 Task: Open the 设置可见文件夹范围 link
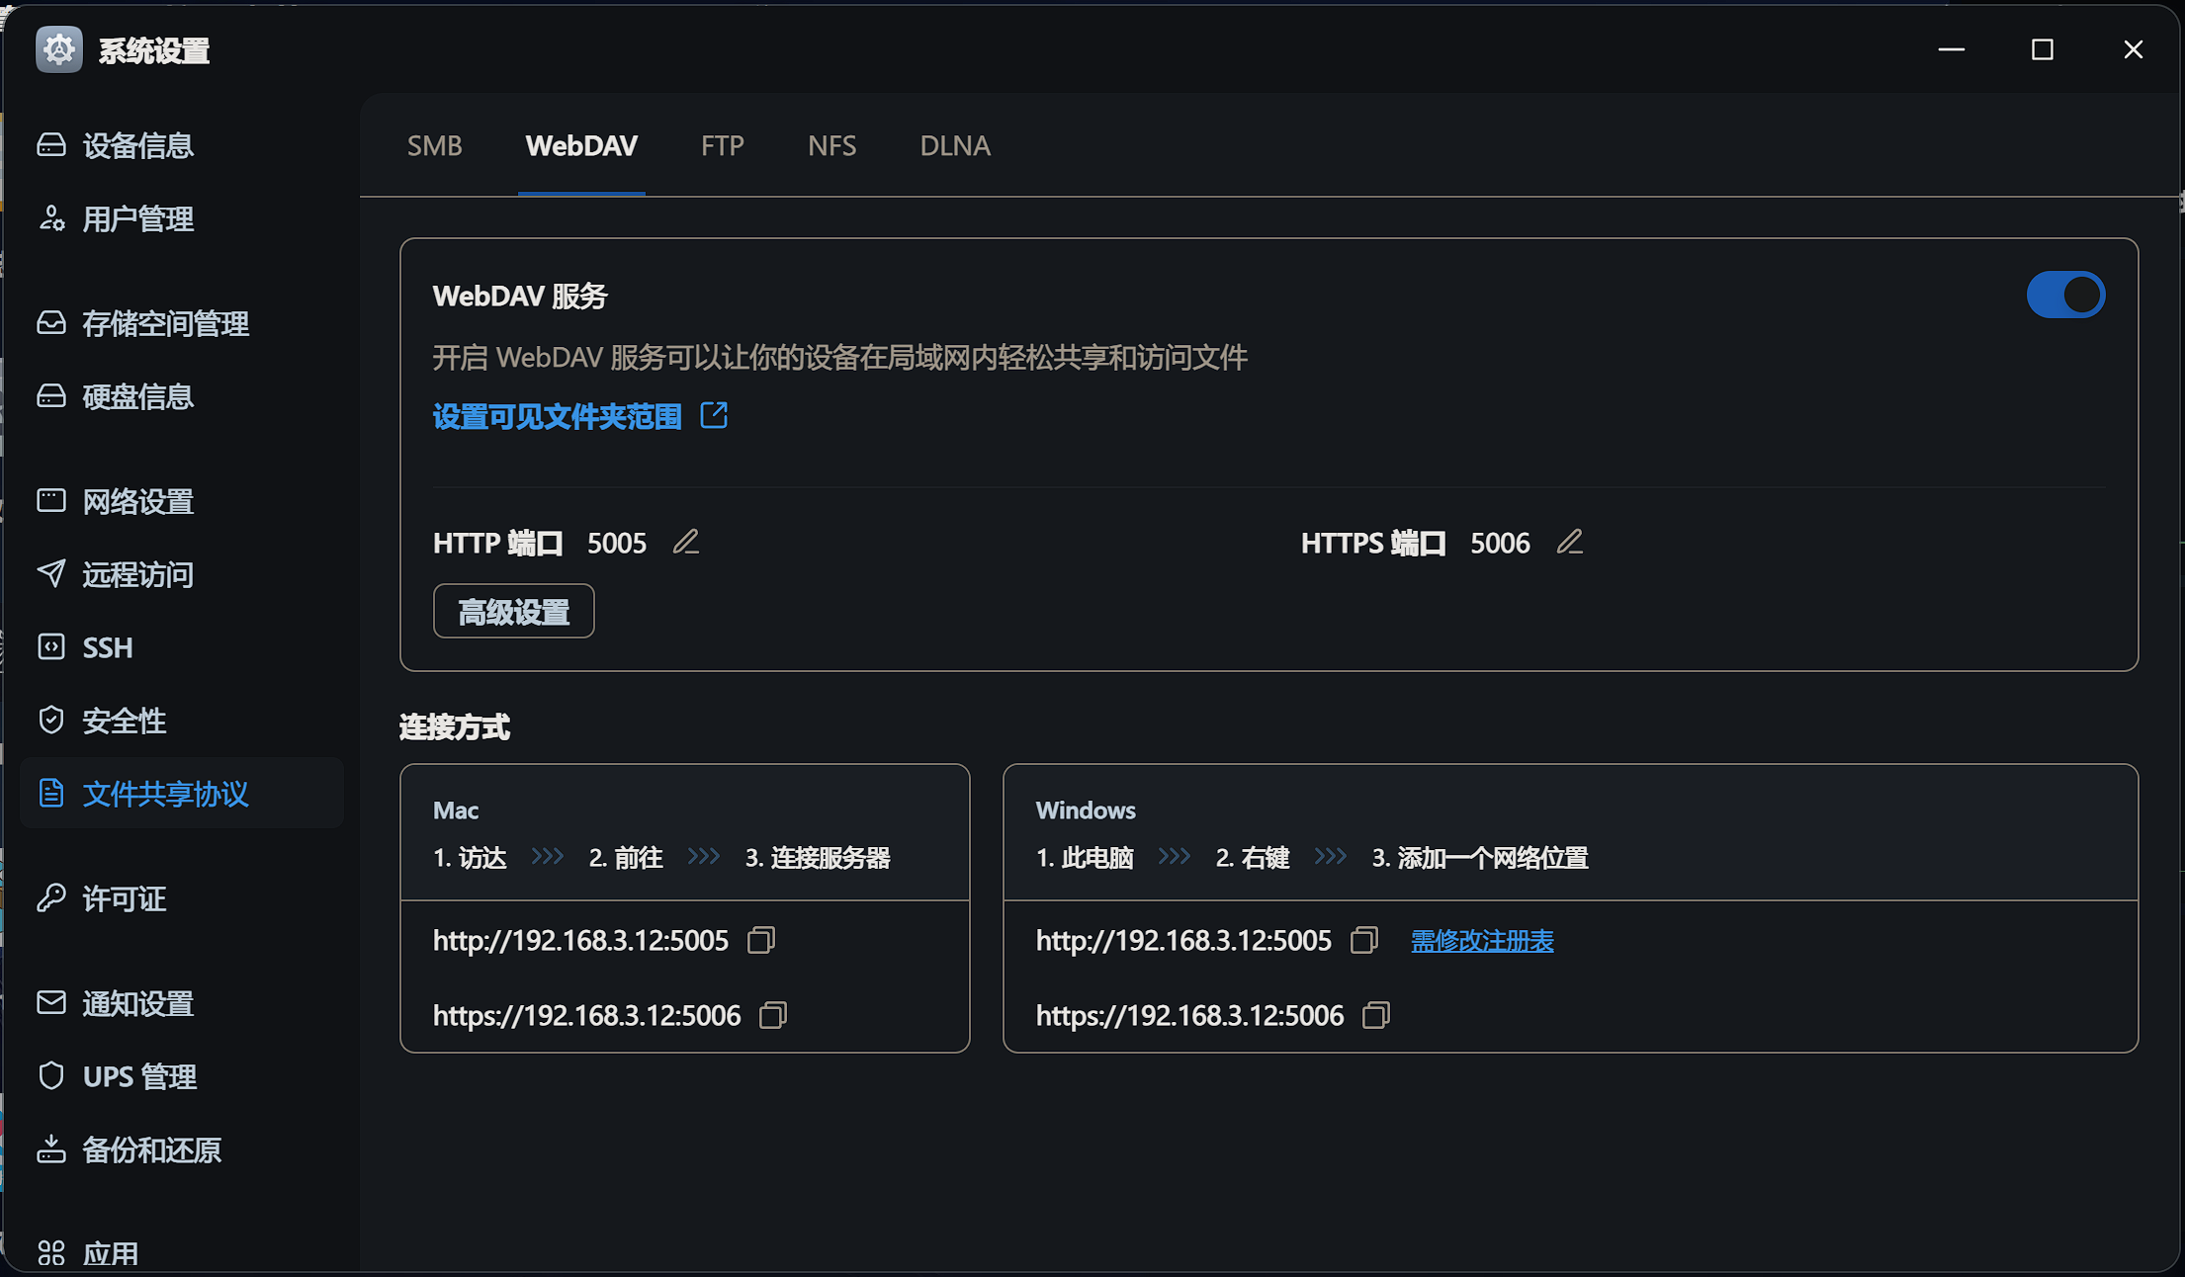tap(558, 416)
